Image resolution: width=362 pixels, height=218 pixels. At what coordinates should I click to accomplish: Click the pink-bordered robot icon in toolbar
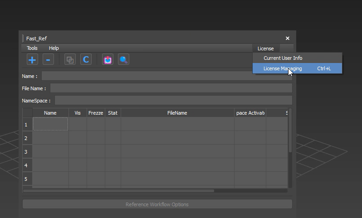coord(108,59)
